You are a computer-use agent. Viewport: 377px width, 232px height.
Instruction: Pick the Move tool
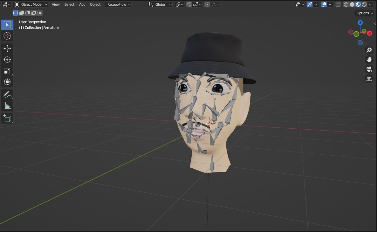coord(7,48)
